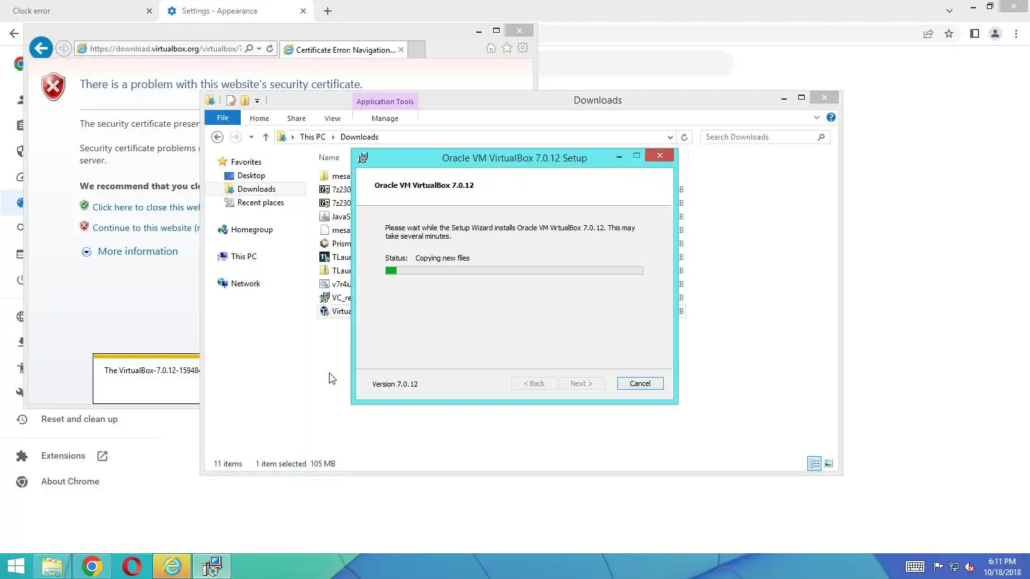This screenshot has height=579, width=1030.
Task: Click the search magnifier in IE address bar
Action: pos(249,49)
